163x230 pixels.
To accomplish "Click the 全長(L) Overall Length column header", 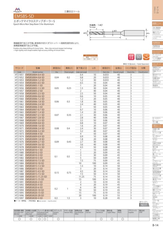I will pyautogui.click(x=119, y=68).
